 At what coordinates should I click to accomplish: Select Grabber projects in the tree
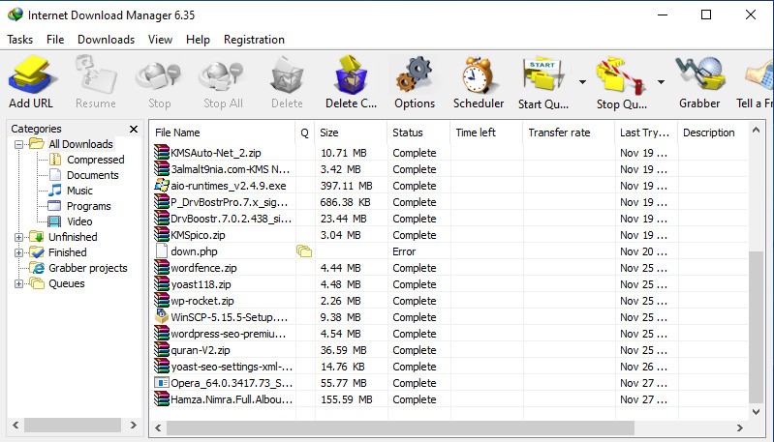click(87, 268)
